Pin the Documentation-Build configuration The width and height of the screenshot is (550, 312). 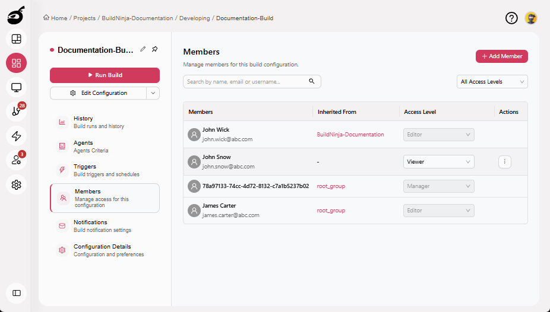pos(154,49)
